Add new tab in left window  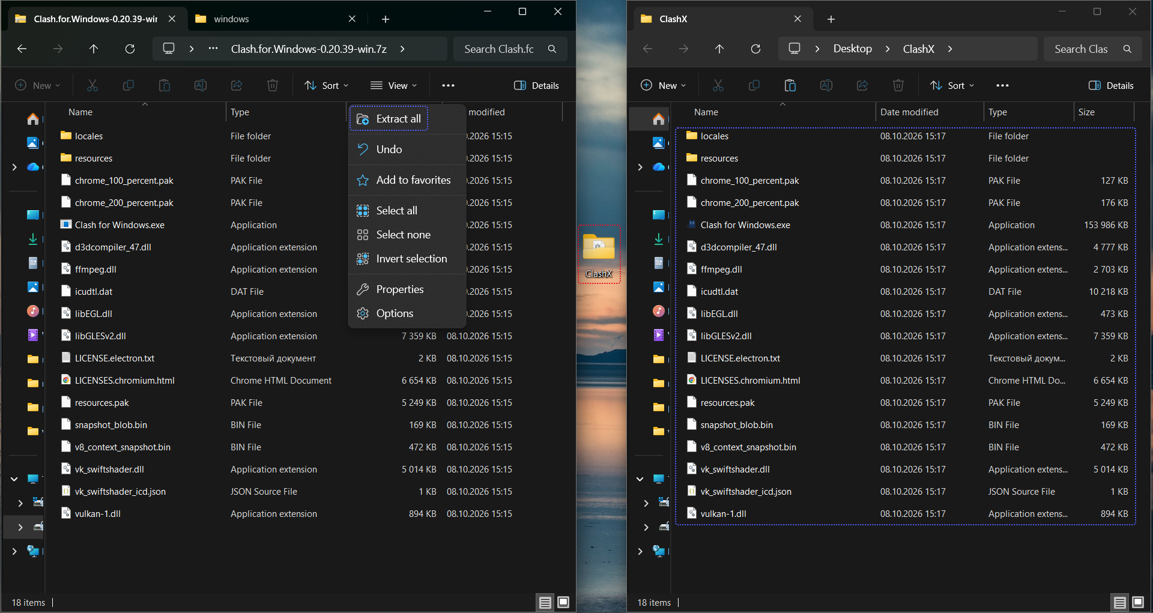[386, 19]
